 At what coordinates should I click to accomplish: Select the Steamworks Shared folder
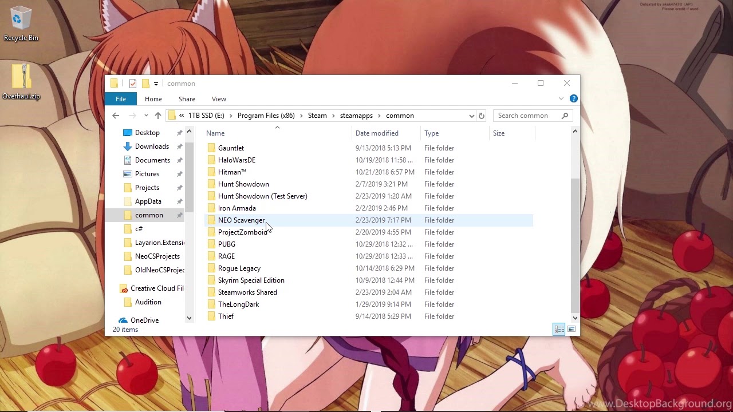pyautogui.click(x=247, y=292)
